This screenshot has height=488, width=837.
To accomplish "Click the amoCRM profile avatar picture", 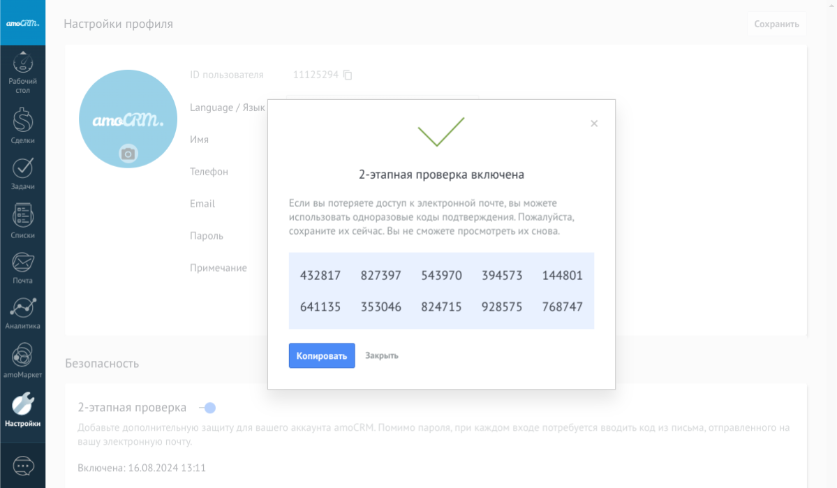I will point(128,115).
